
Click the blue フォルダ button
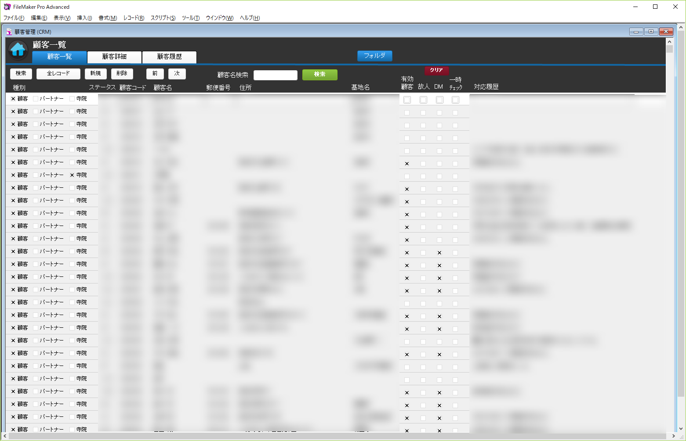[x=374, y=56]
